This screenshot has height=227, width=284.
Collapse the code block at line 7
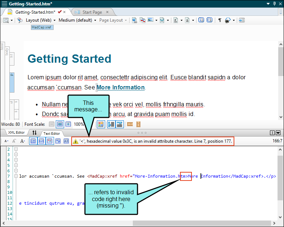(16, 176)
